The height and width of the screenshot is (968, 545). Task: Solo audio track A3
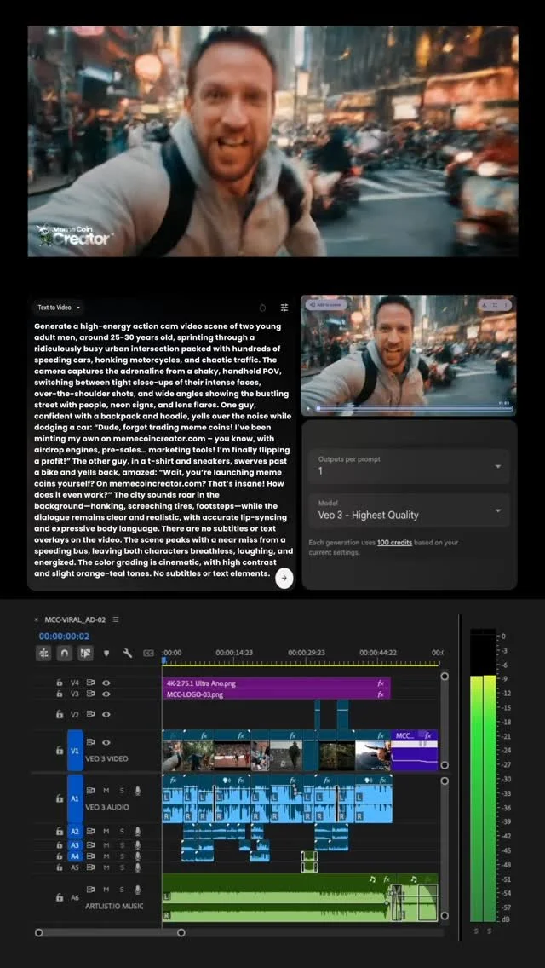pos(122,844)
